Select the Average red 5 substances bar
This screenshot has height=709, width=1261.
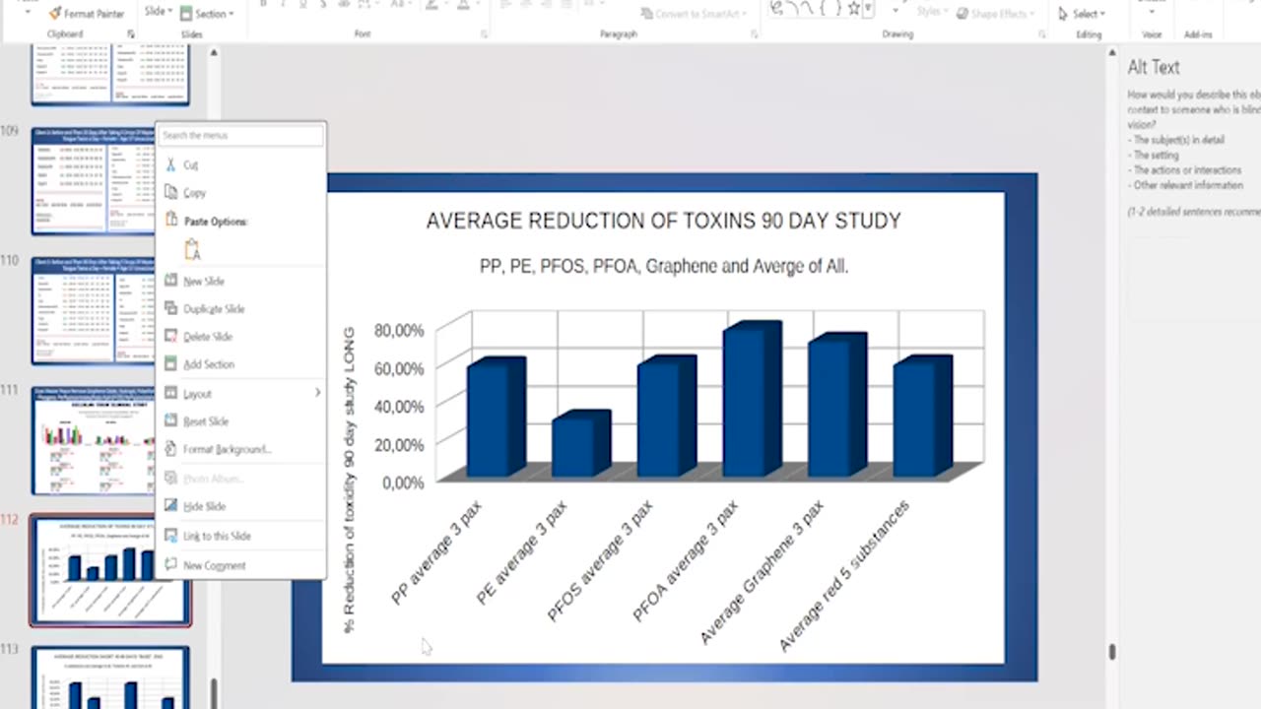coord(922,417)
